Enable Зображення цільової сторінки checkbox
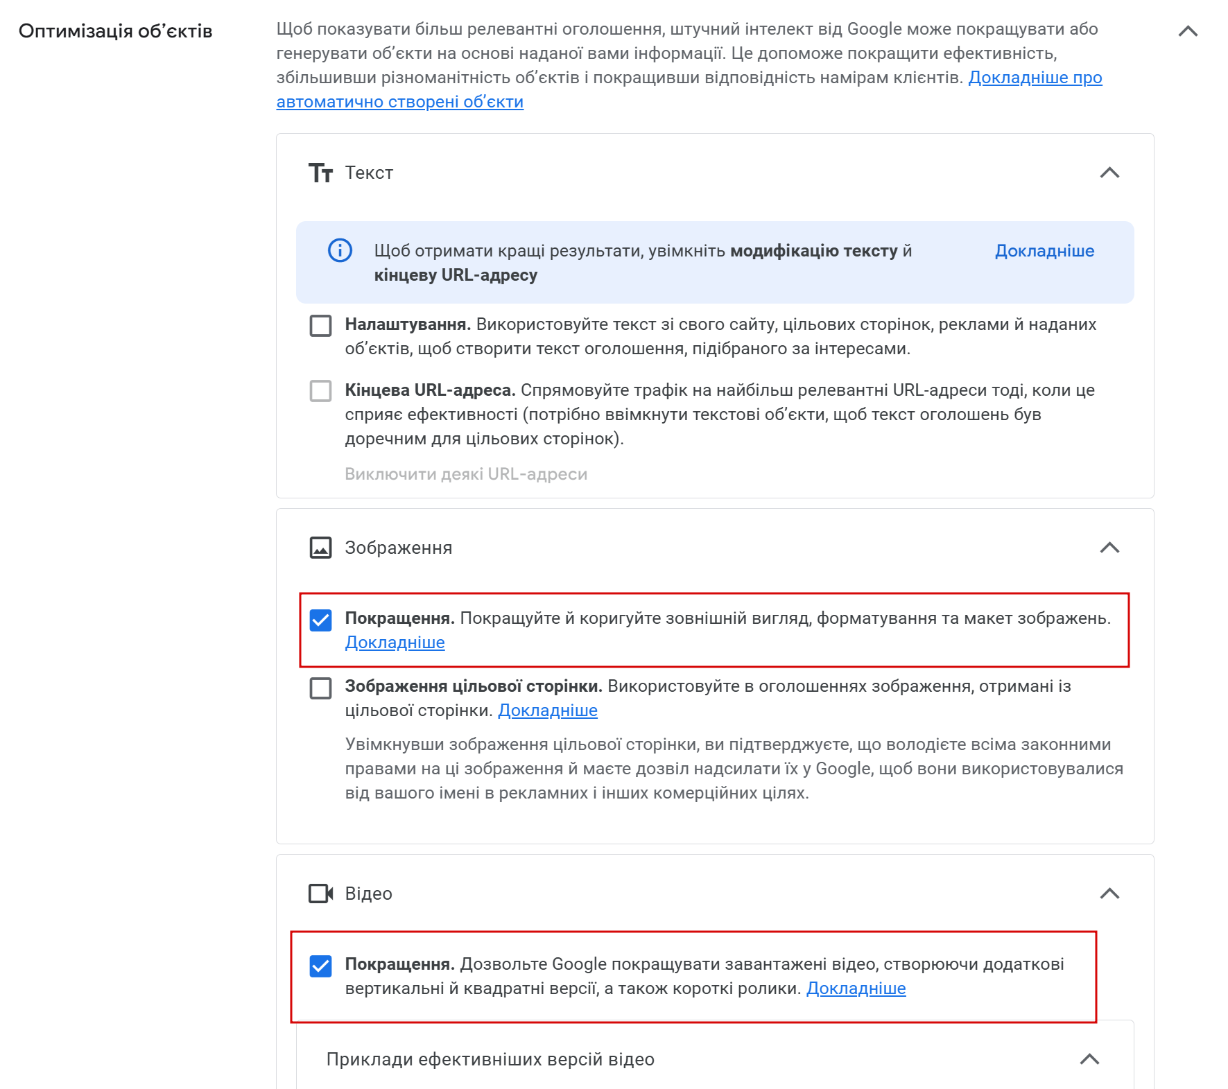 tap(320, 688)
